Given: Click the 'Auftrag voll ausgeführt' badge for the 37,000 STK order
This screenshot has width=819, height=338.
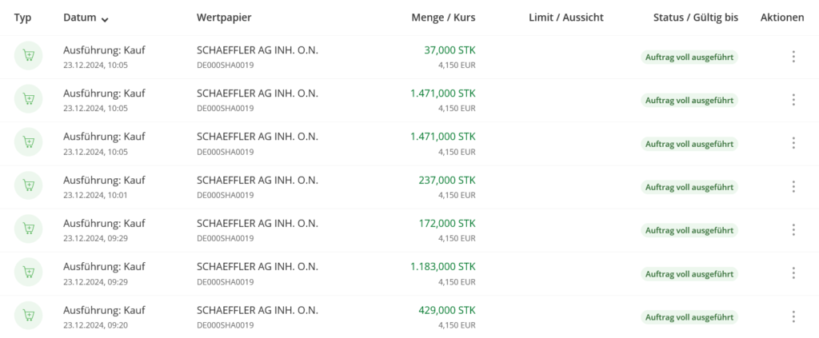Looking at the screenshot, I should pos(689,57).
